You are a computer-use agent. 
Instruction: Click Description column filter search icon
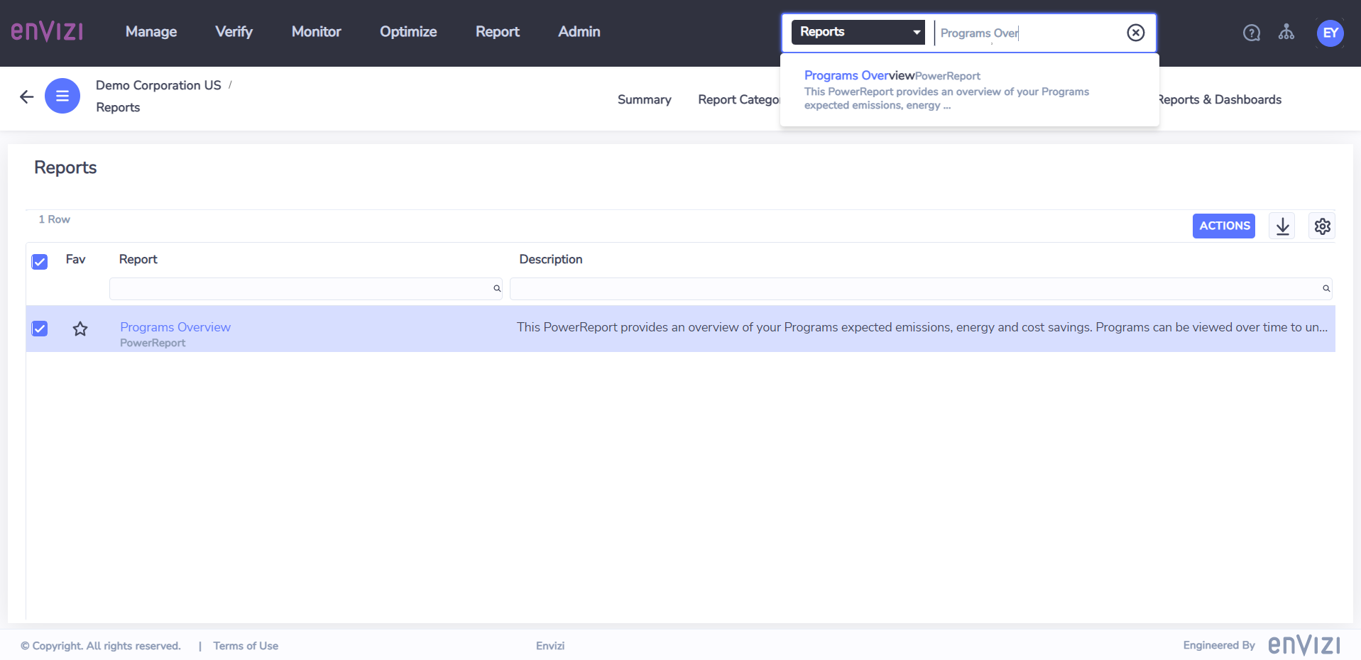point(1326,289)
